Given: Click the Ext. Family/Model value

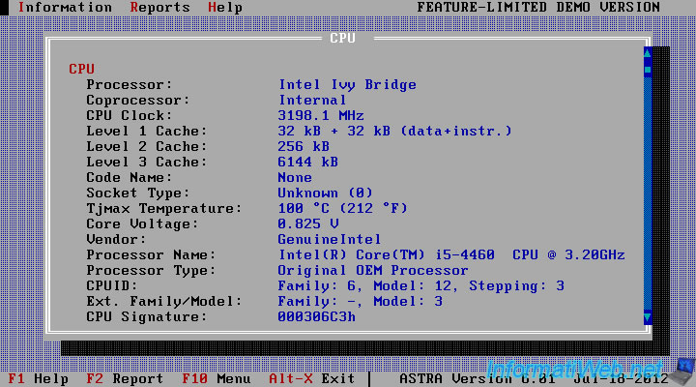Looking at the screenshot, I should click(x=360, y=301).
